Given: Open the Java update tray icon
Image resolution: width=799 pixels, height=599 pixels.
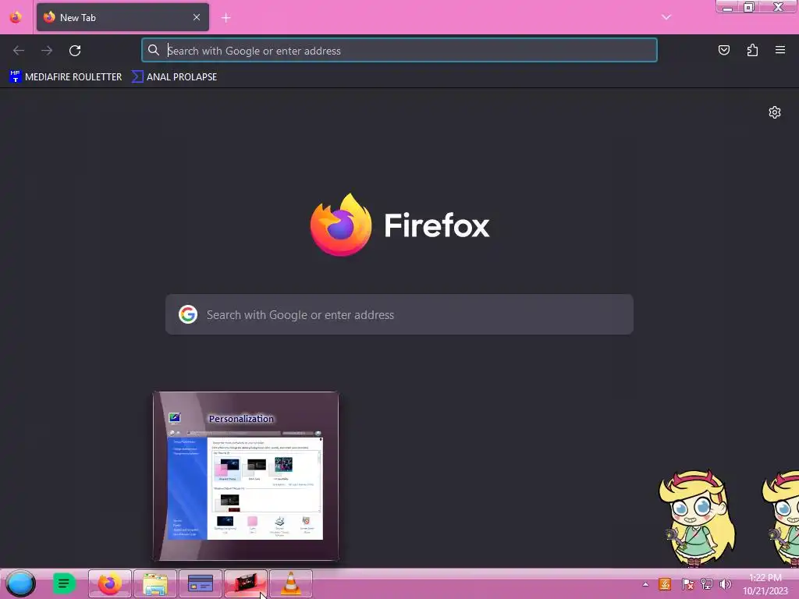Looking at the screenshot, I should [x=665, y=584].
